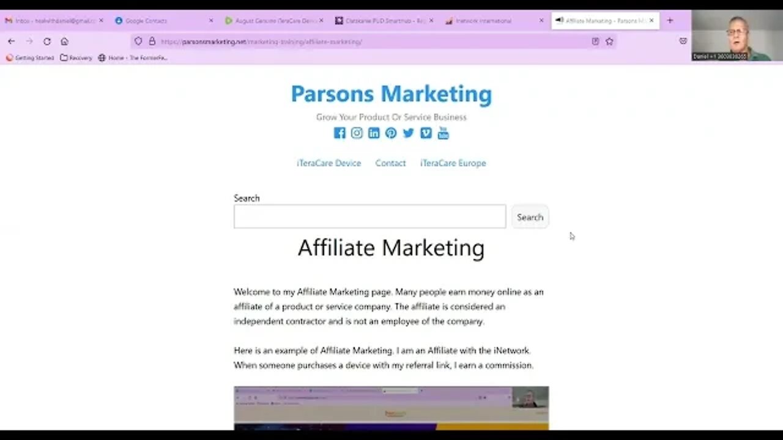This screenshot has width=783, height=440.
Task: Switch to the iNetwork International tab
Action: (x=492, y=21)
